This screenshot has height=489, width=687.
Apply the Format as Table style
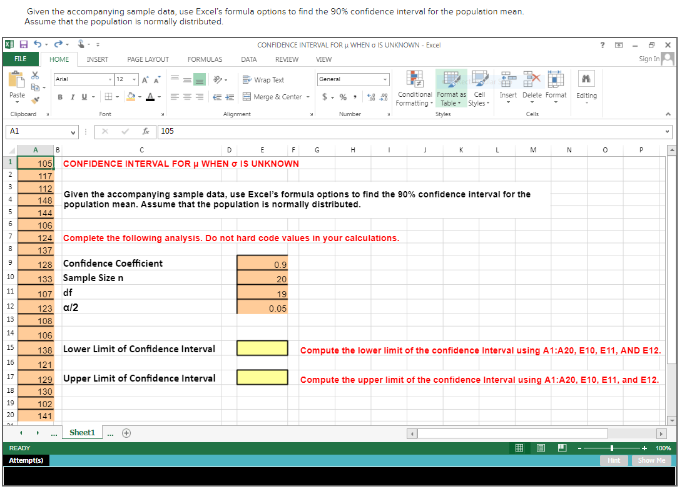click(x=450, y=89)
